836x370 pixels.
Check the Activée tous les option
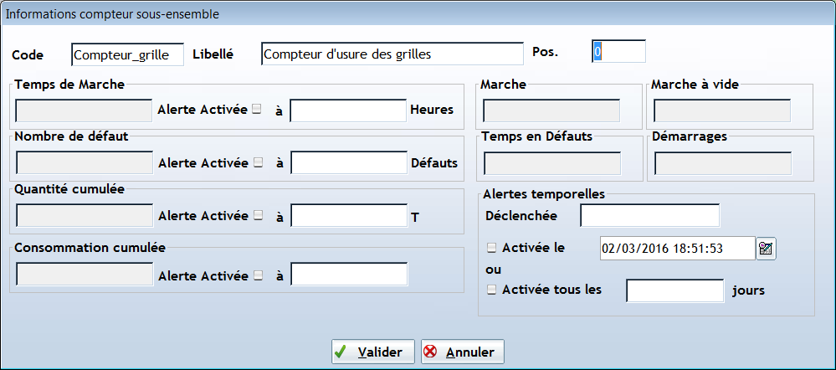pos(491,290)
